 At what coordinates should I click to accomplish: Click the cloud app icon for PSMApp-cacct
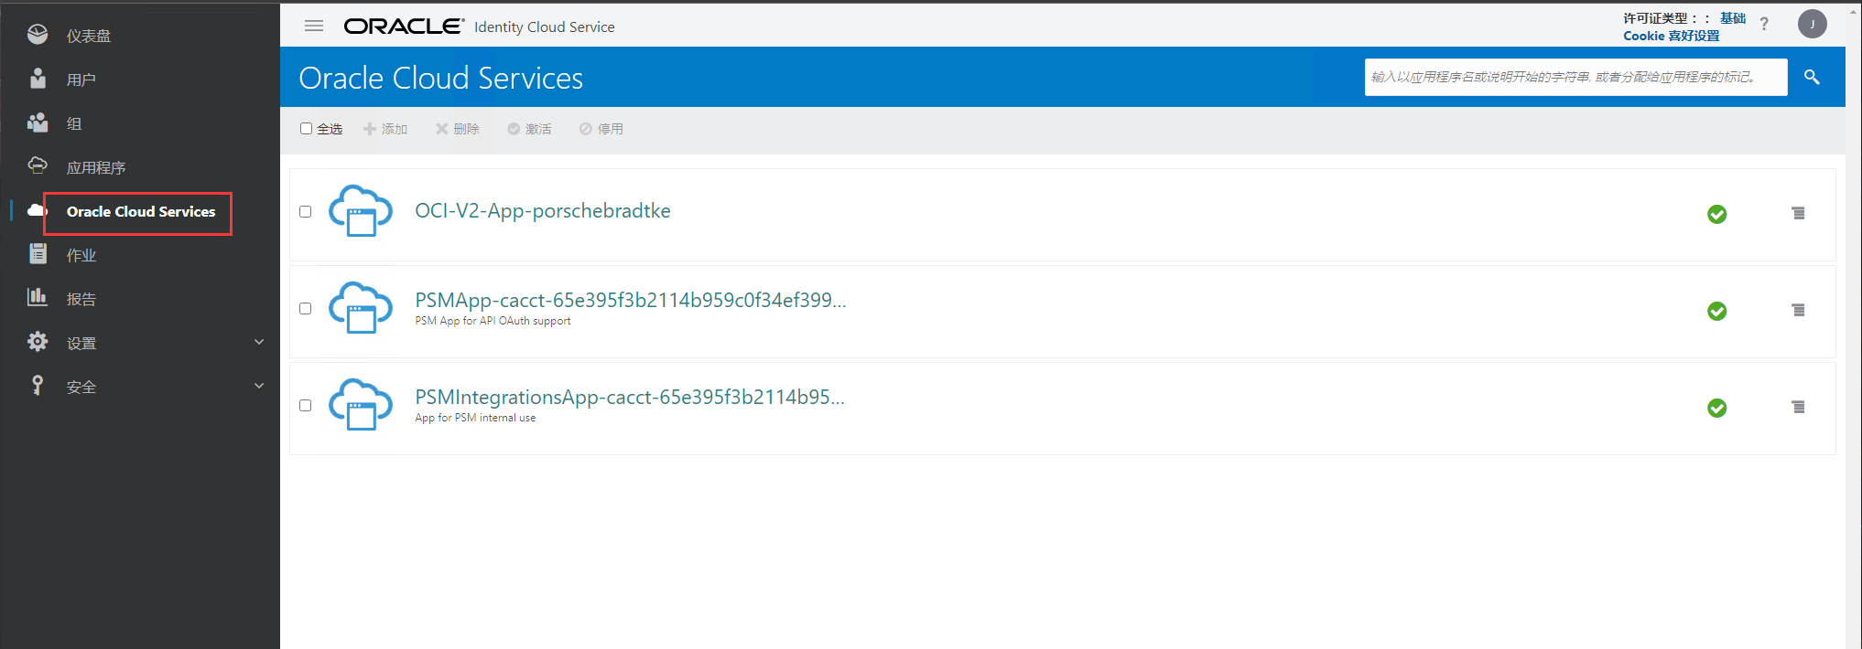[361, 308]
